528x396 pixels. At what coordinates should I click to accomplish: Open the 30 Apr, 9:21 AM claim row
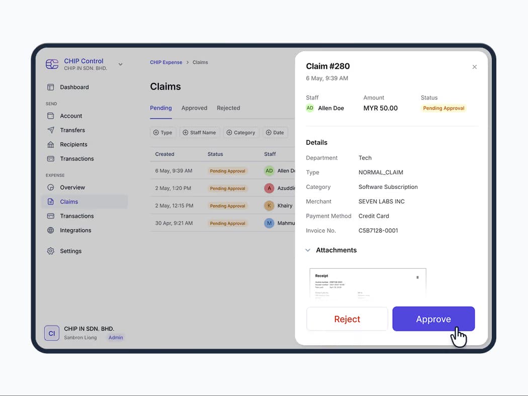(222, 223)
